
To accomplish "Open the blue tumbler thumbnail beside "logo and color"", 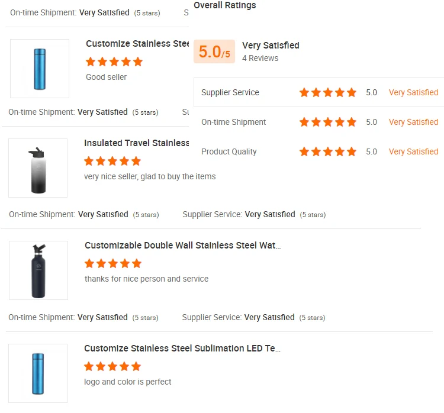I will 38,373.
